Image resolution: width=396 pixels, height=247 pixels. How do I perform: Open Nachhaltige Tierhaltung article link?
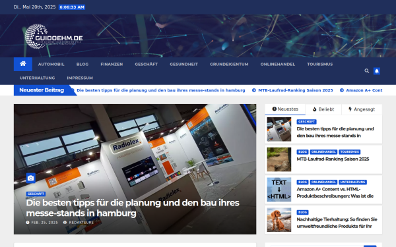pos(337,223)
